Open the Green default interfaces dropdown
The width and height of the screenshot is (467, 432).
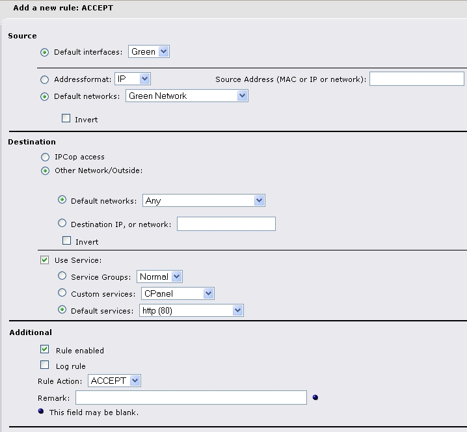click(x=148, y=51)
